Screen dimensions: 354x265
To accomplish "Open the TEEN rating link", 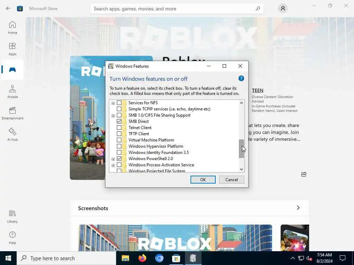I will (257, 90).
